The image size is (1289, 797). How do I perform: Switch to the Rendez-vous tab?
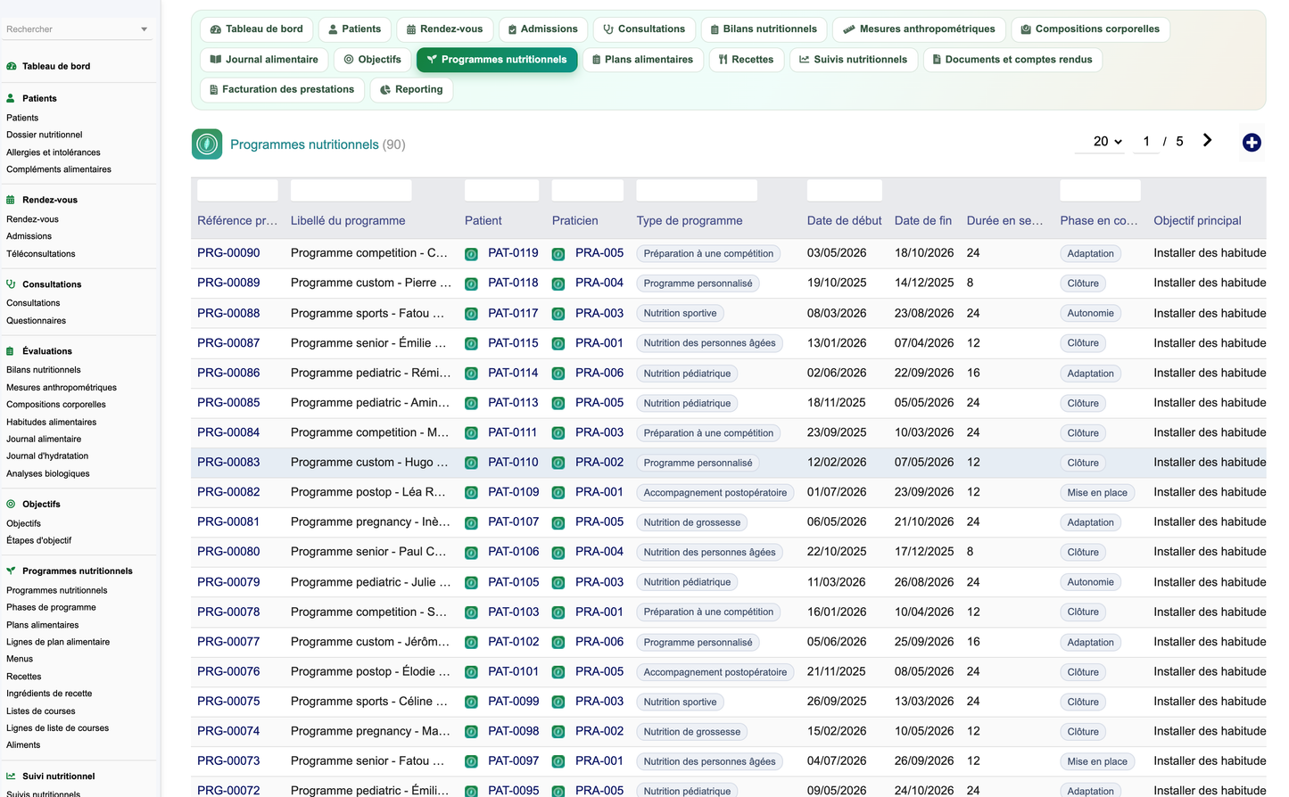point(445,29)
